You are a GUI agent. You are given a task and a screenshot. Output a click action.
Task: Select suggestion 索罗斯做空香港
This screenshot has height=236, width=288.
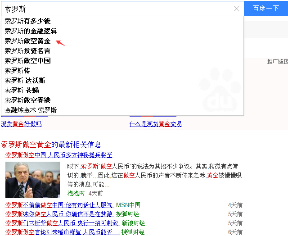pyautogui.click(x=122, y=100)
